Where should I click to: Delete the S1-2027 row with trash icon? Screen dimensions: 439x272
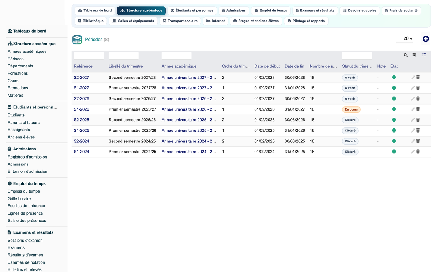pyautogui.click(x=418, y=88)
